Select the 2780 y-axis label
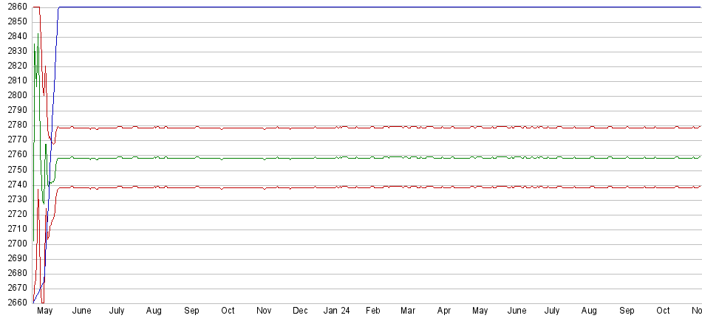 18,125
